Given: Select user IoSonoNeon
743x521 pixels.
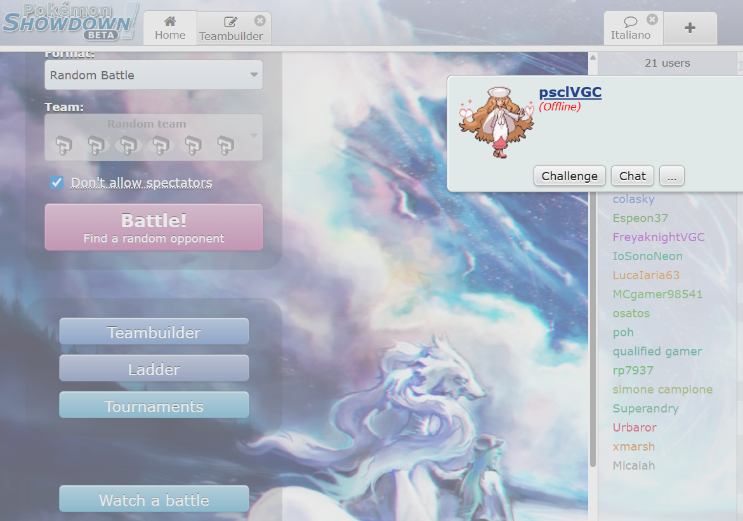Looking at the screenshot, I should (x=647, y=256).
